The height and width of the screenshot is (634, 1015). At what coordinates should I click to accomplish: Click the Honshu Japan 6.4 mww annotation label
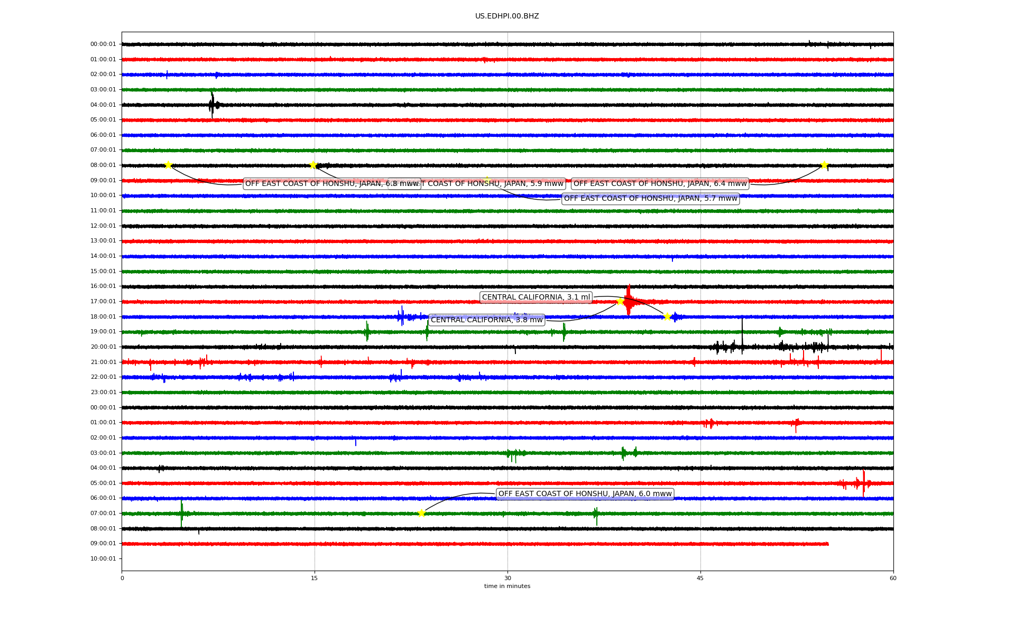pos(660,184)
